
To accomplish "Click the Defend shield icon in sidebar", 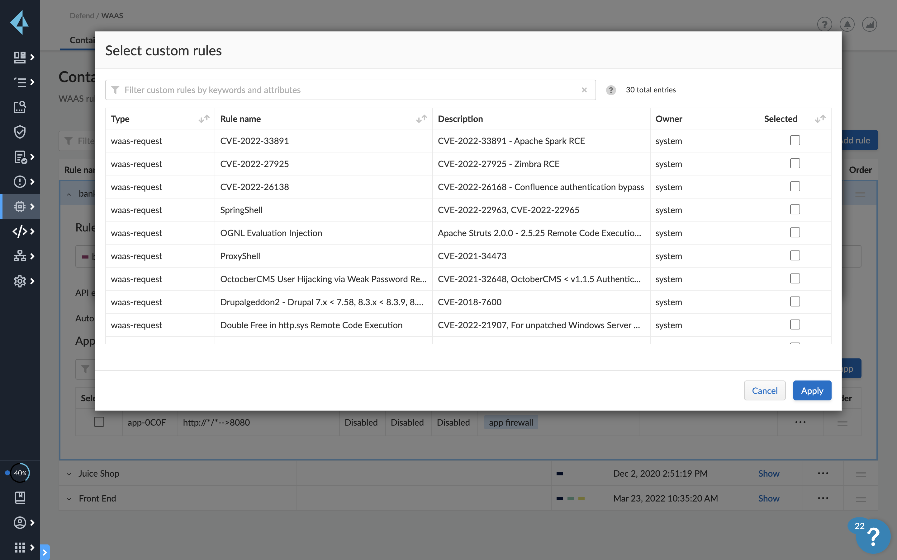I will 20,132.
